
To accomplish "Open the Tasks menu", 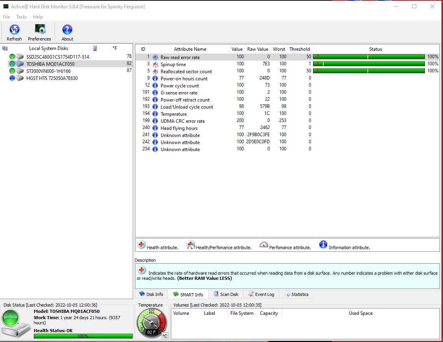I will pyautogui.click(x=21, y=17).
